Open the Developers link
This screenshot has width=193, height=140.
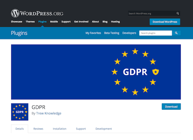point(129,33)
